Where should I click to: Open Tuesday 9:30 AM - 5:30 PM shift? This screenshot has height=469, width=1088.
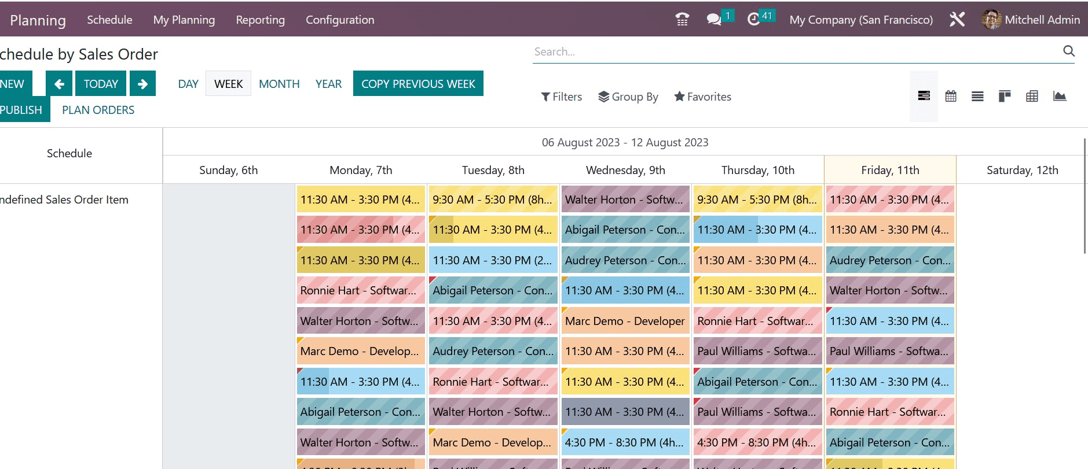click(x=493, y=200)
